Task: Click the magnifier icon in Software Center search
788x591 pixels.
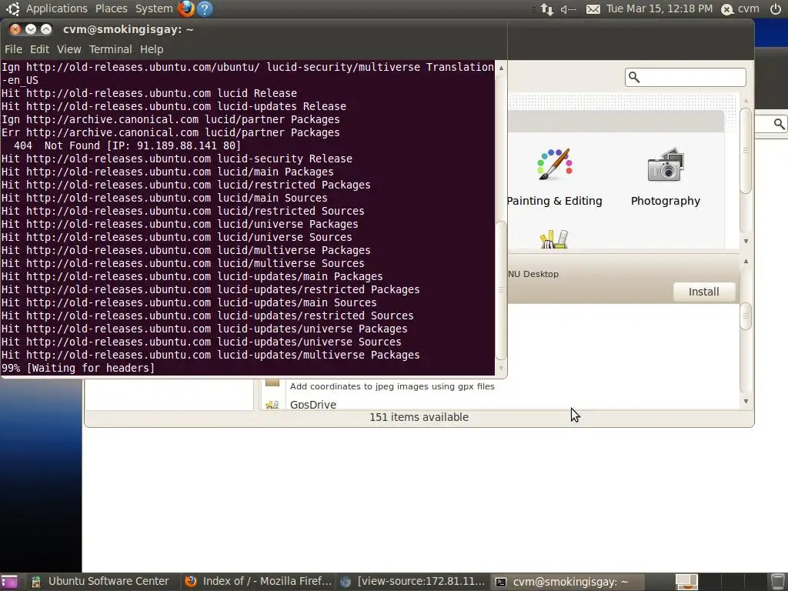Action: (634, 78)
